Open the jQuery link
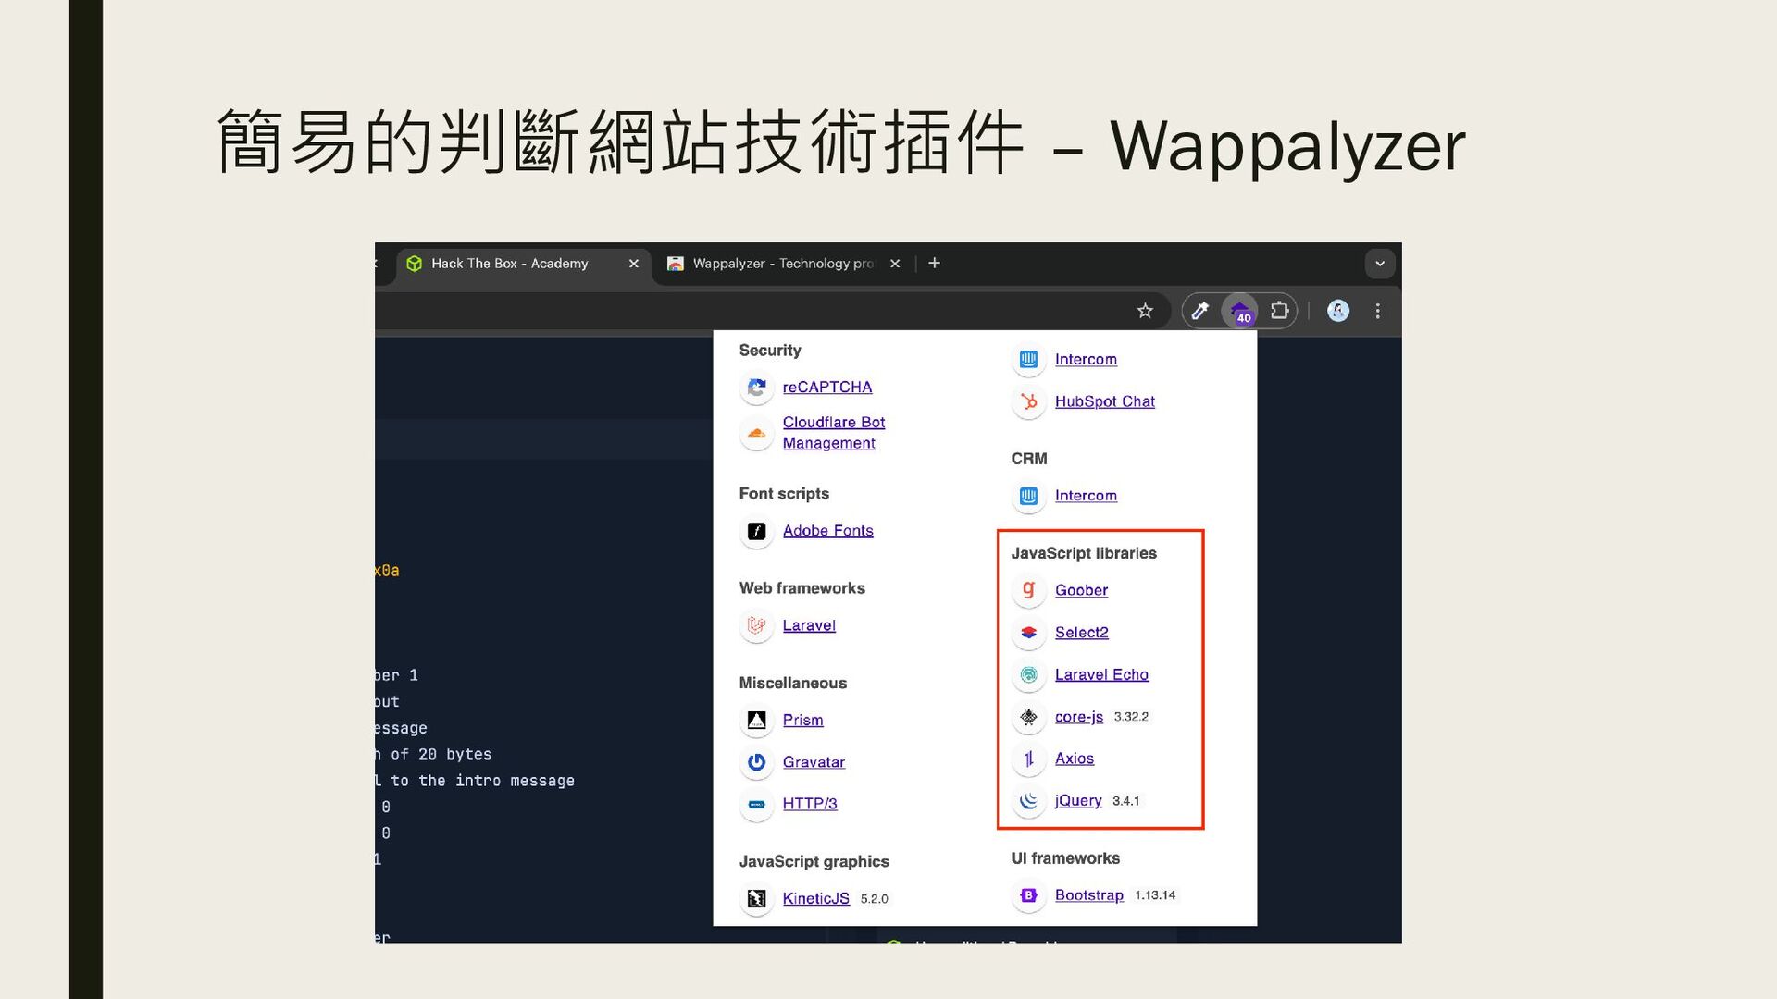 point(1078,801)
